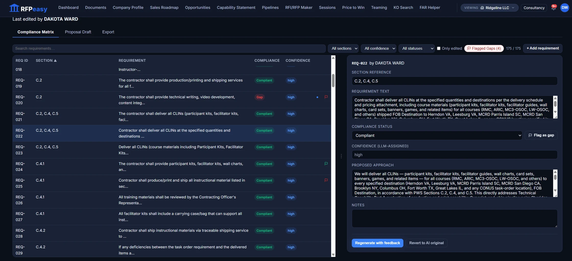Screen dimensions: 572x261
Task: Open the Compliance Status dropdown
Action: point(437,135)
